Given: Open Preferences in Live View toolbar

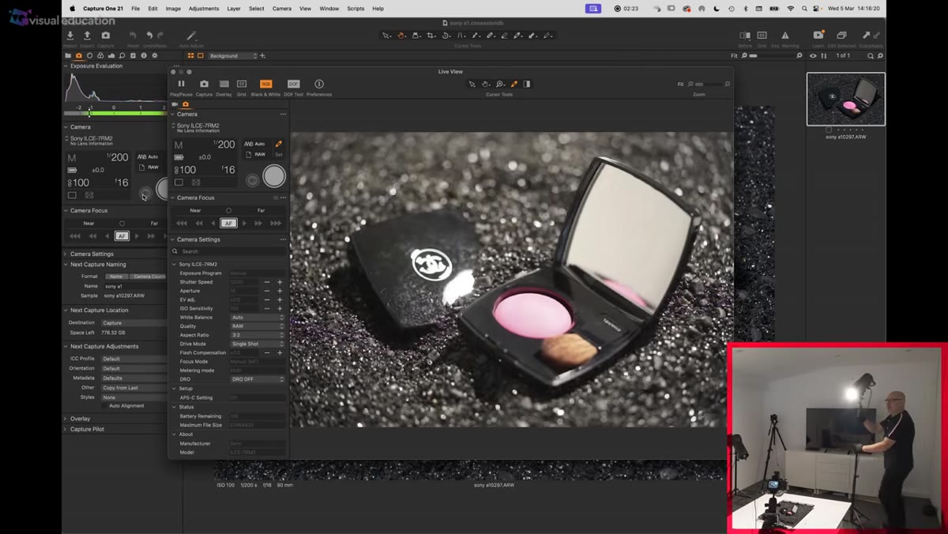Looking at the screenshot, I should pyautogui.click(x=319, y=84).
